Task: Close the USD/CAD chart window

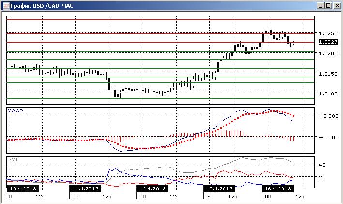Action: (x=337, y=6)
